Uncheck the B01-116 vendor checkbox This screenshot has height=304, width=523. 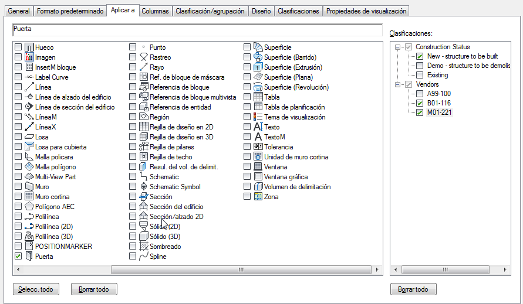coord(420,103)
